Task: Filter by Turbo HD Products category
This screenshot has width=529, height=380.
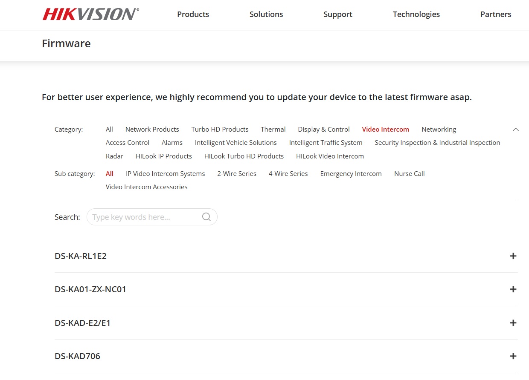Action: tap(220, 130)
